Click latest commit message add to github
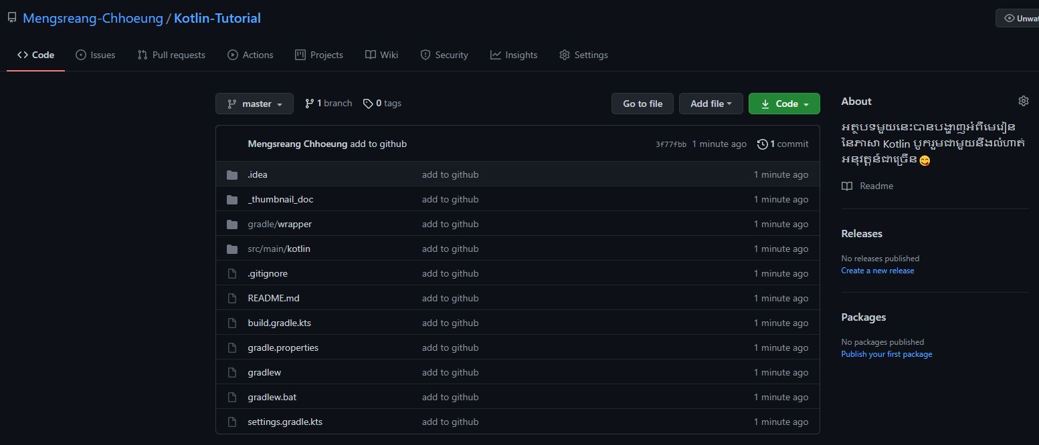1039x445 pixels. point(378,144)
